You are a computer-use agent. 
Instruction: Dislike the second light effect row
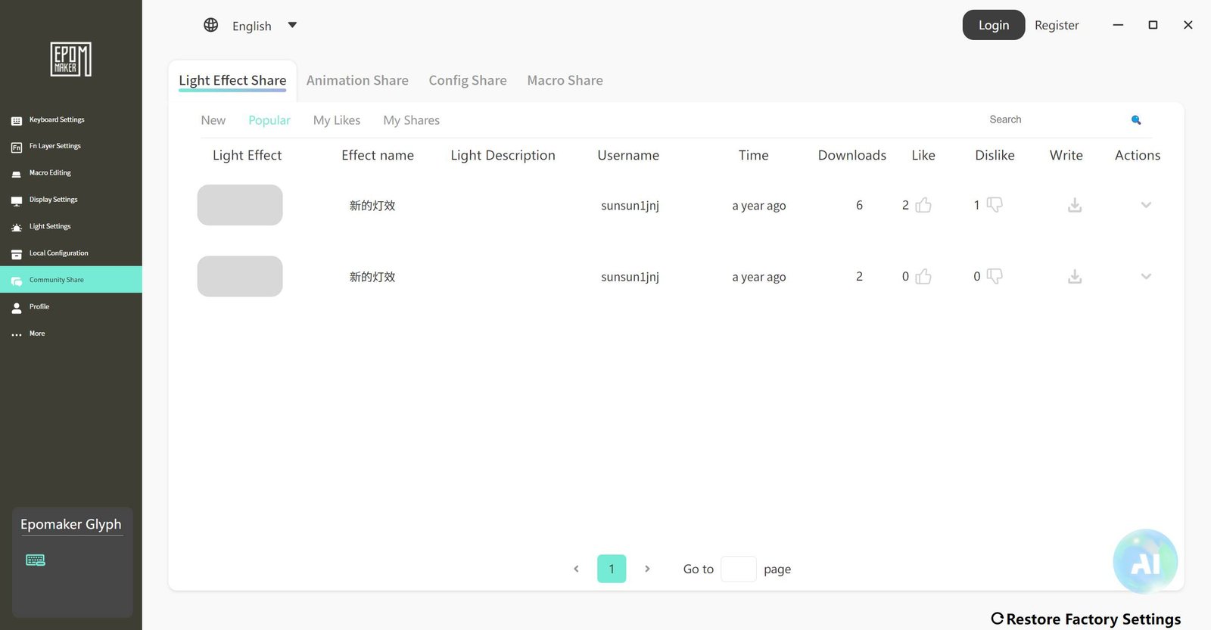(x=995, y=277)
